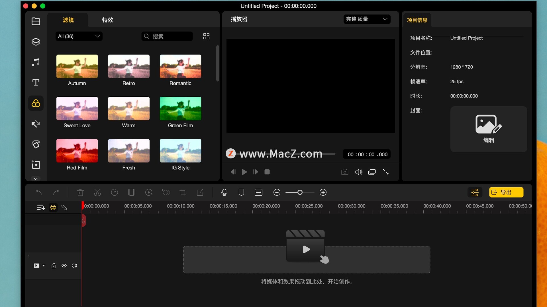Select the Retro filter thumbnail
The width and height of the screenshot is (547, 307).
coord(129,66)
